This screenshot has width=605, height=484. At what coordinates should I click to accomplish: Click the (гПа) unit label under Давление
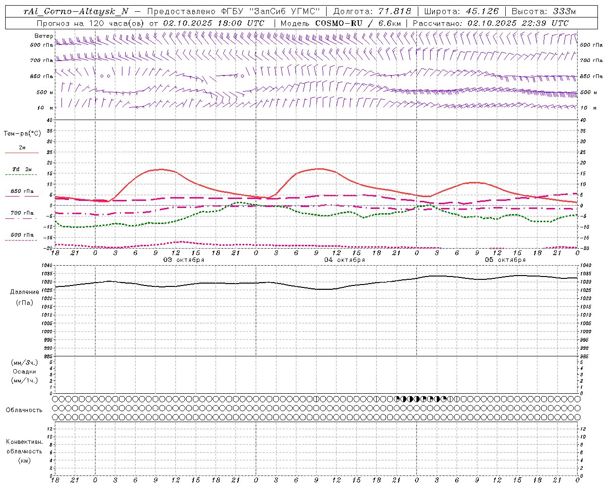[25, 302]
